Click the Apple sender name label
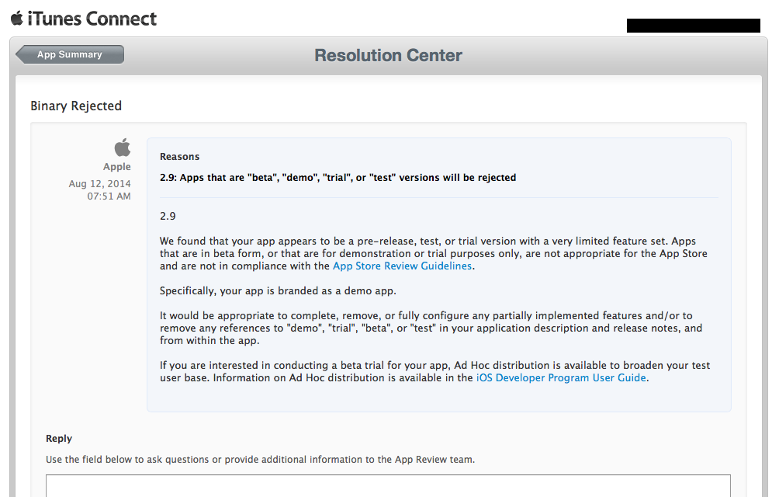Viewport: 779px width, 497px height. tap(116, 166)
